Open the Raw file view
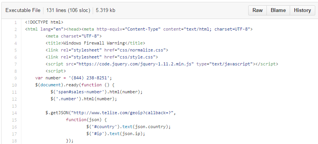This screenshot has height=144, width=318. click(x=258, y=10)
